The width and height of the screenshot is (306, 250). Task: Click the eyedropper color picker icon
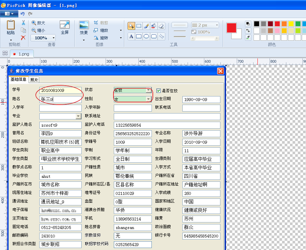(x=248, y=38)
